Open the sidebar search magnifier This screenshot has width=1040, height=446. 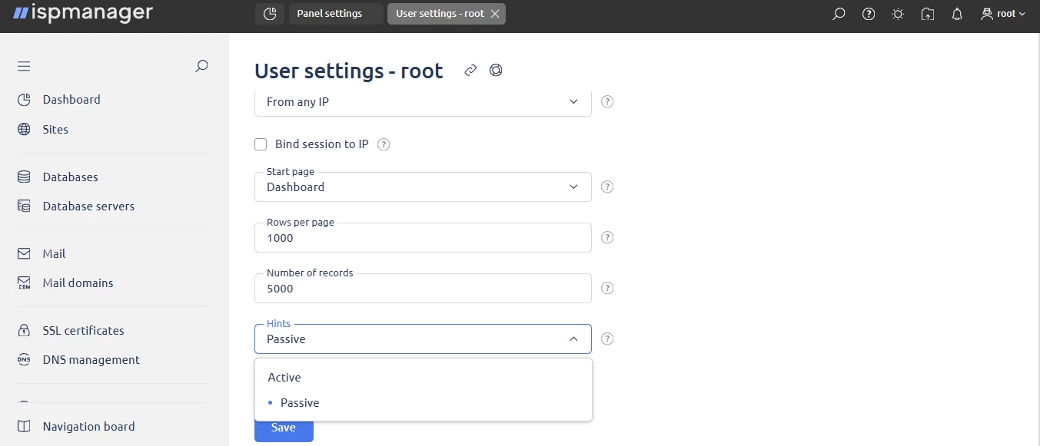(201, 66)
